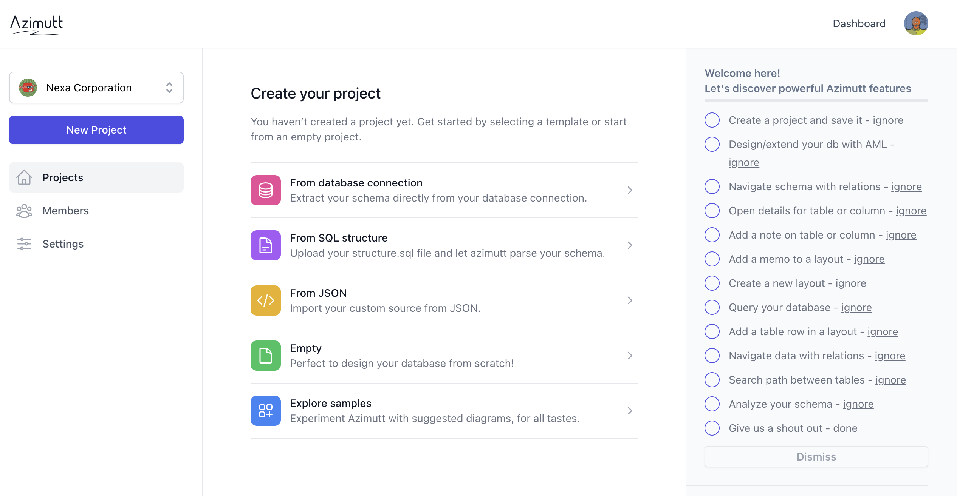Go to Projects in sidebar
The width and height of the screenshot is (957, 496).
(x=96, y=177)
